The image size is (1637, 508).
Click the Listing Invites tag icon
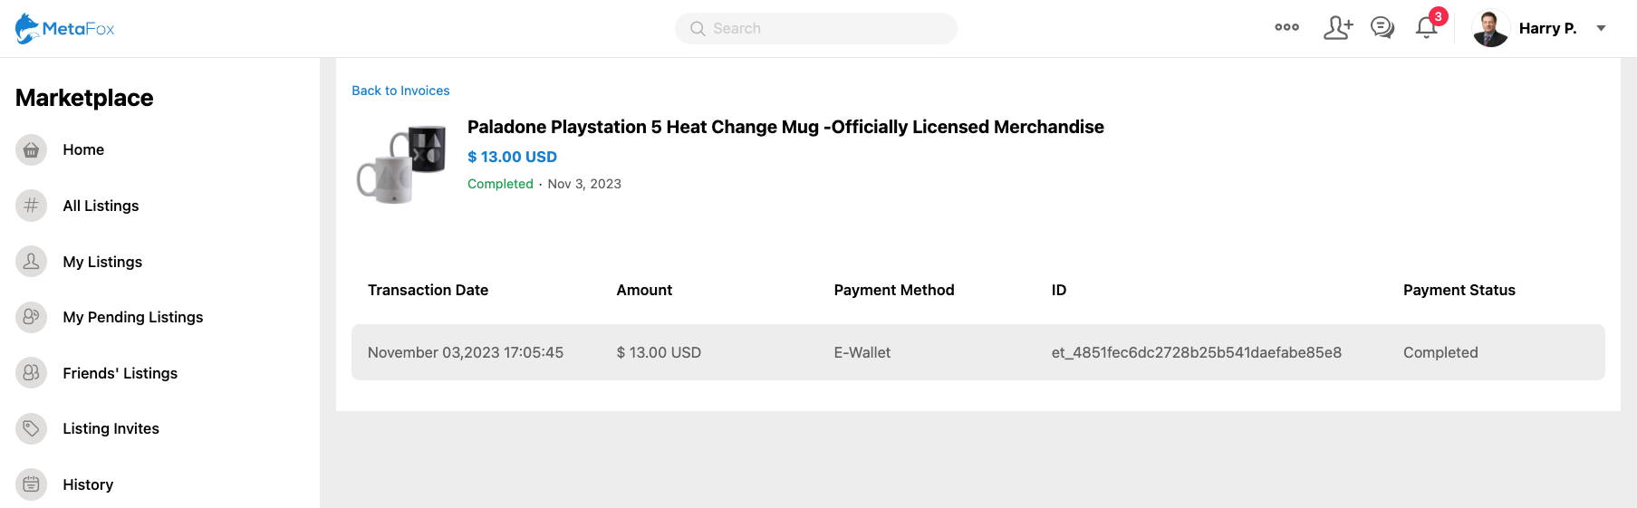tap(31, 428)
